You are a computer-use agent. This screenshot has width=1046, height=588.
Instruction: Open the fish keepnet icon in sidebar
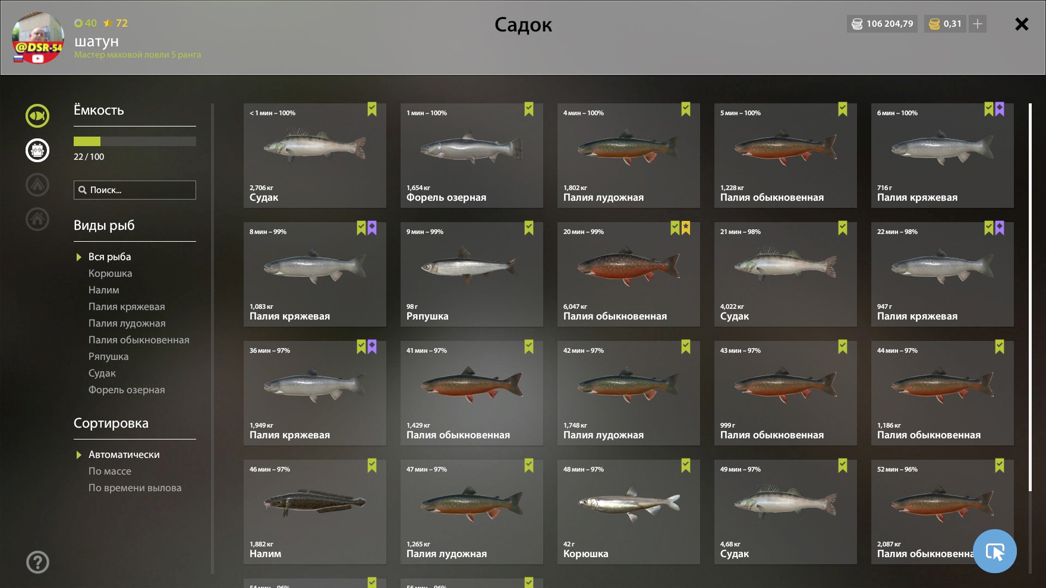[37, 116]
